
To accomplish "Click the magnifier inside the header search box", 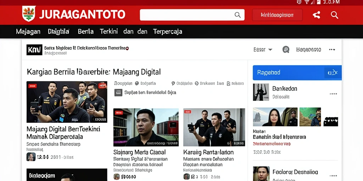I will tap(238, 15).
